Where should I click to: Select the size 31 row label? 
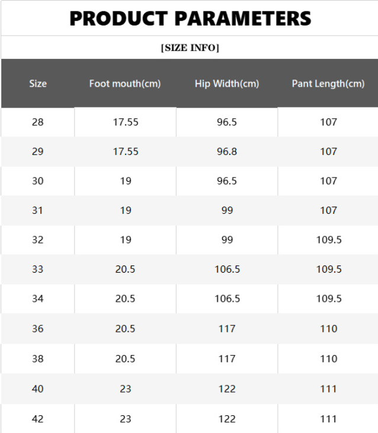(38, 210)
